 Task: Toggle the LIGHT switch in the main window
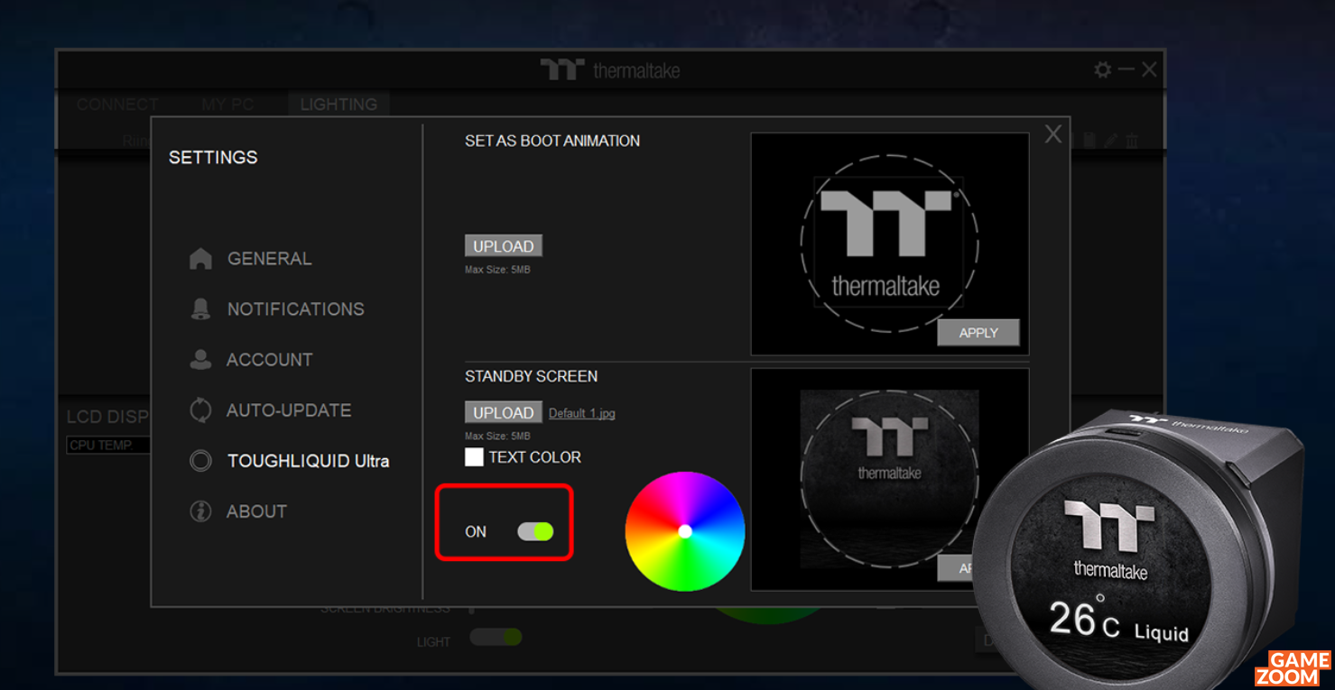[x=496, y=638]
